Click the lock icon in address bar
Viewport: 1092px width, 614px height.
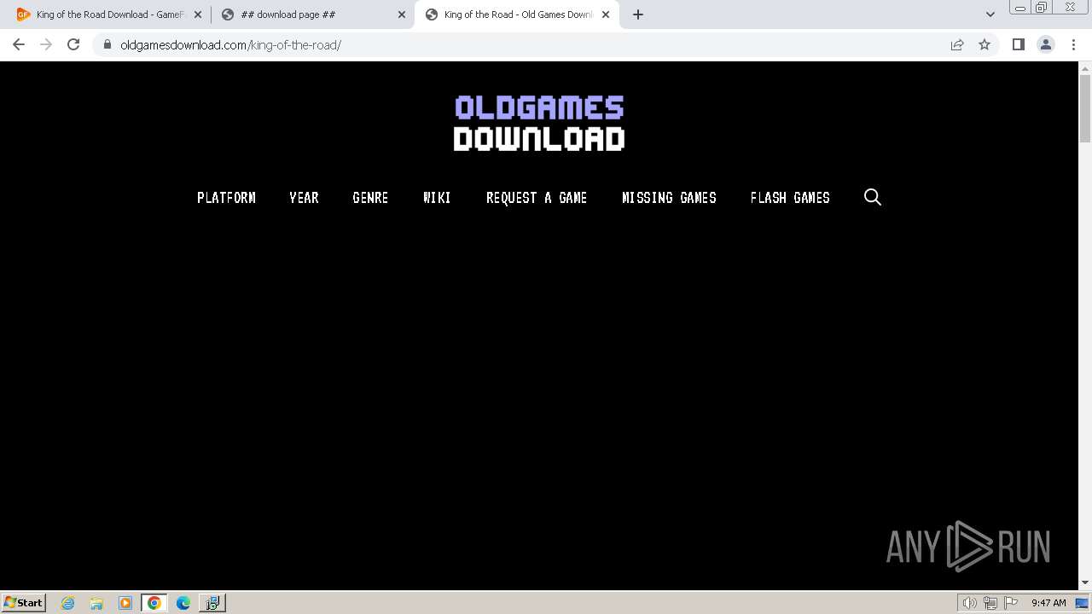(107, 44)
